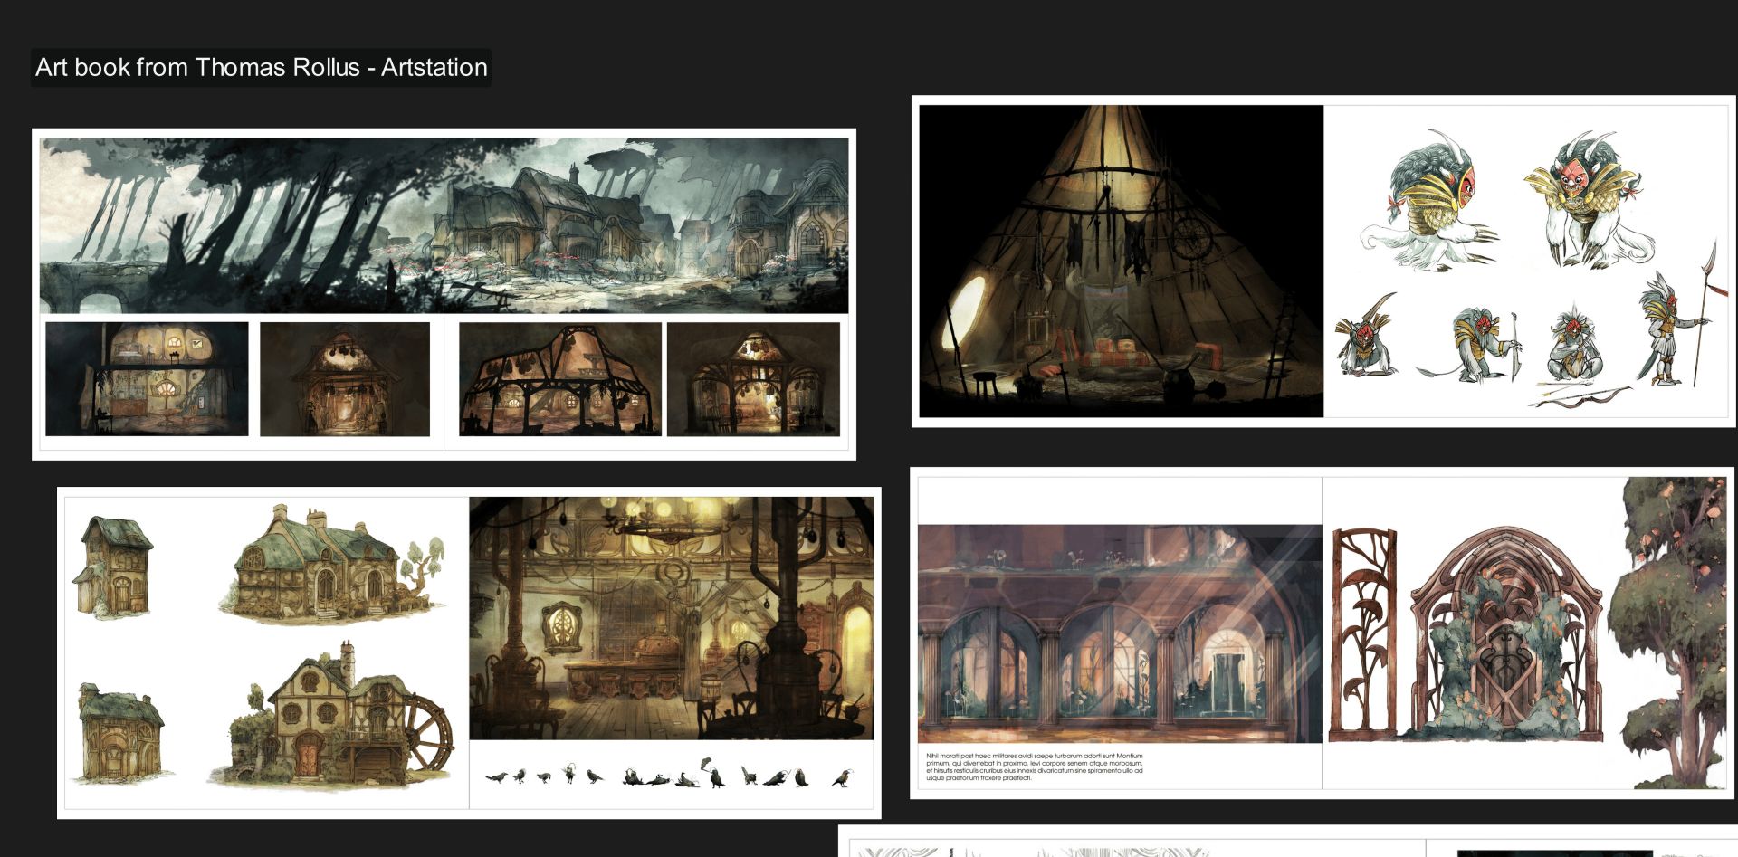Click the arched timber interior thumbnail
The image size is (1738, 857).
pyautogui.click(x=753, y=380)
